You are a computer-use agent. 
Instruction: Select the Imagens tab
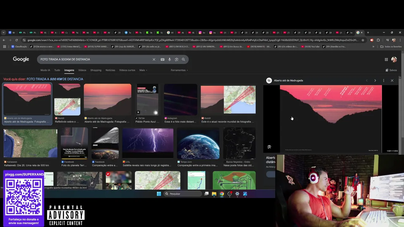tap(69, 70)
